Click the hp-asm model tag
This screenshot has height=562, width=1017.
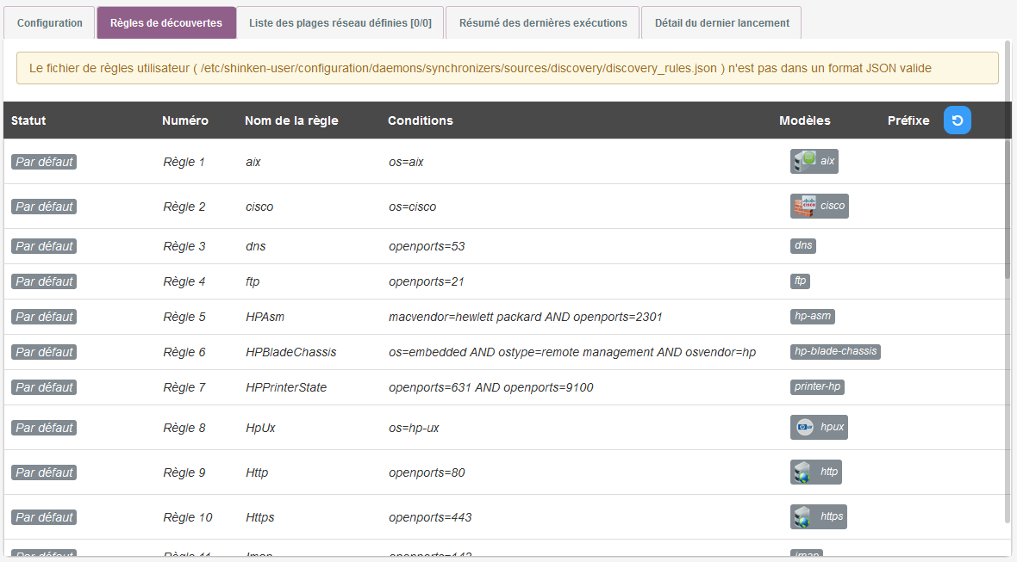(813, 317)
